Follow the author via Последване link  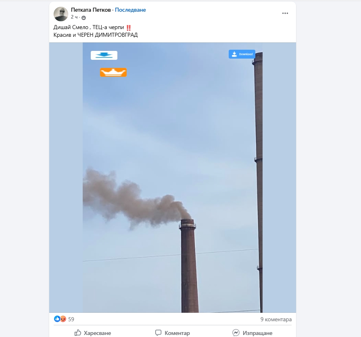coord(130,10)
